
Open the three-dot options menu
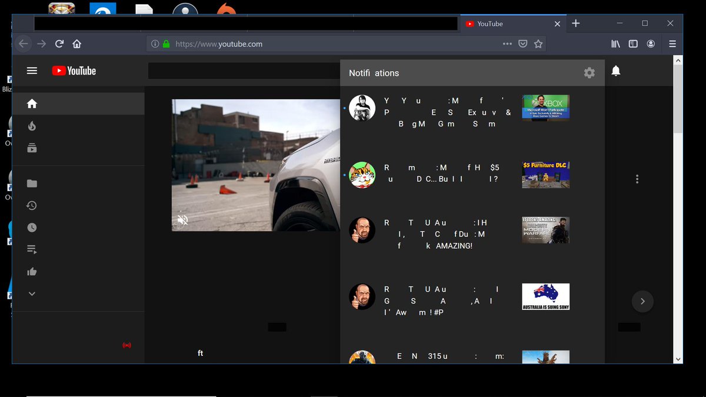tap(637, 179)
